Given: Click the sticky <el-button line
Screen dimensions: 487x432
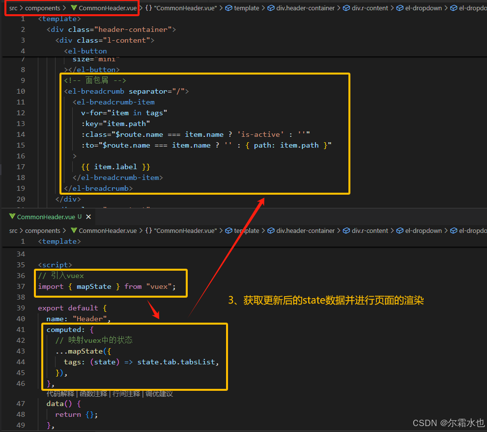Looking at the screenshot, I should point(86,51).
